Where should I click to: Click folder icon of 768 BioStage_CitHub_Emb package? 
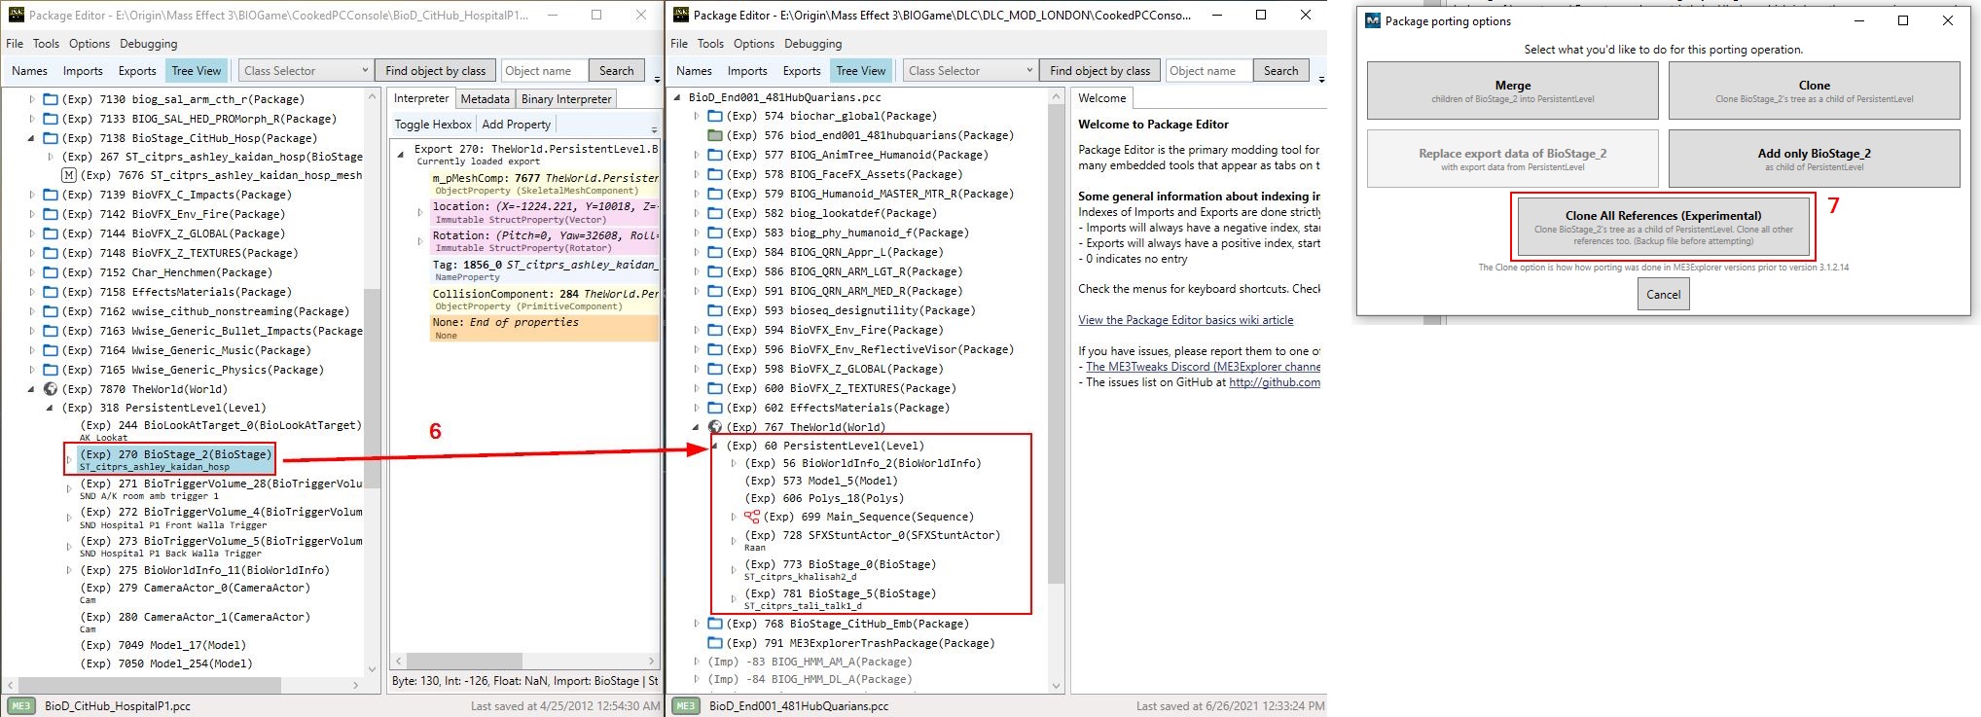[x=715, y=624]
